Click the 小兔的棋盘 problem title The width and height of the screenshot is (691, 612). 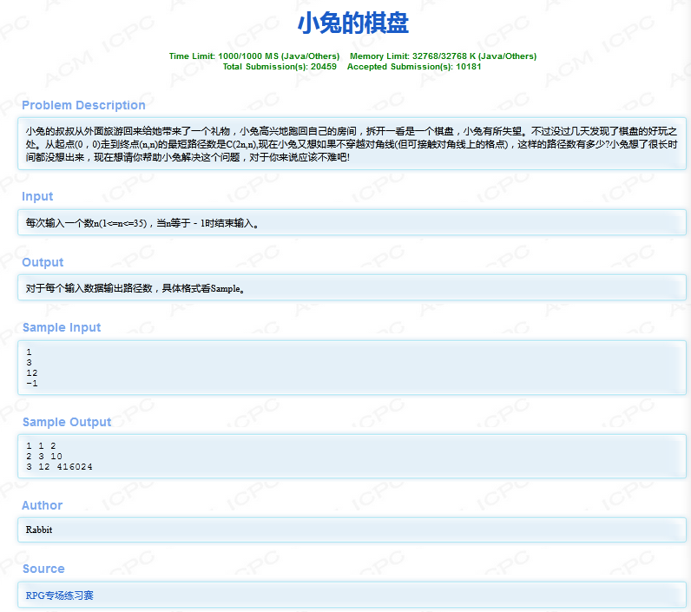[353, 23]
